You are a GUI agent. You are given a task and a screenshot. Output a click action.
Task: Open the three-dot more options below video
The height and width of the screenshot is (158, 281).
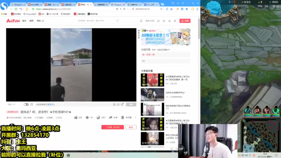pyautogui.click(x=136, y=118)
